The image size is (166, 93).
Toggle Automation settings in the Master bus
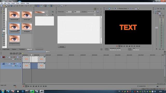tap(157, 13)
